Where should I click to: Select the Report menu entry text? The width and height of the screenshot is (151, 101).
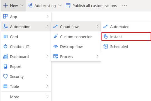click(x=16, y=67)
